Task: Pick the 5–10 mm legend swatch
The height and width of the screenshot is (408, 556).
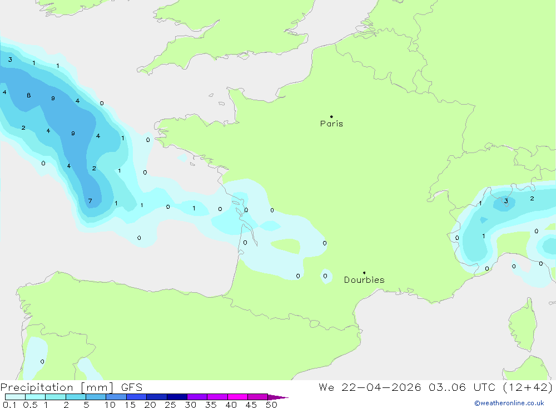Action: coord(96,397)
